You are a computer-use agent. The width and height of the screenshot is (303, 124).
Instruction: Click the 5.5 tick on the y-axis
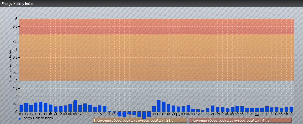pyautogui.click(x=15, y=26)
